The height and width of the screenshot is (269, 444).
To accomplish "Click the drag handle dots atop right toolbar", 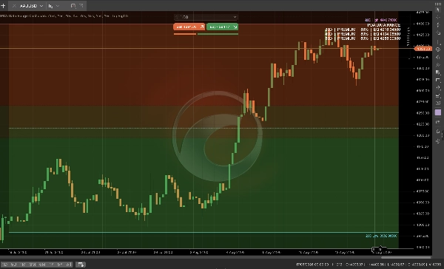I will pyautogui.click(x=438, y=4).
